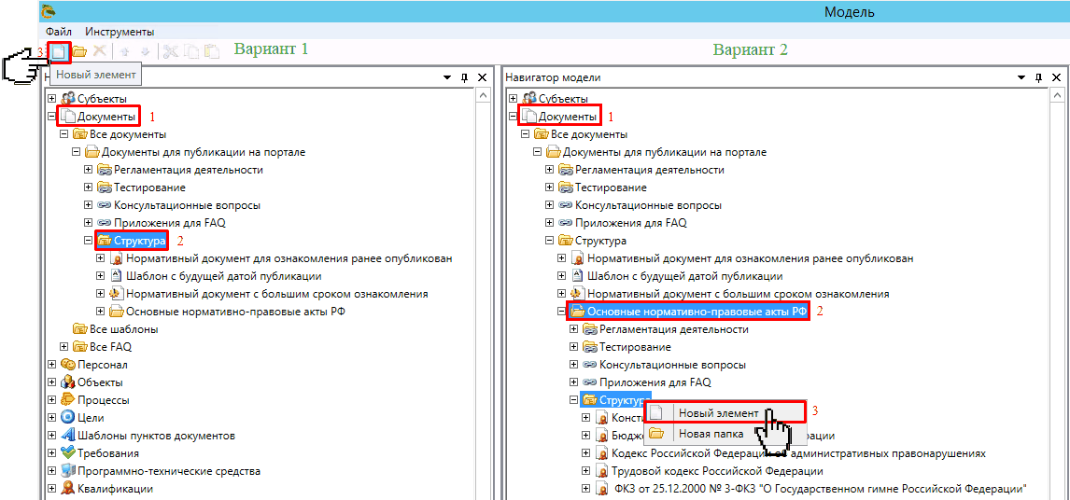Click the New element toolbar icon

pos(59,52)
